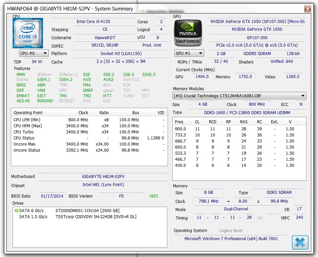Click the GPU clock value 1404.5
Image resolution: width=318 pixels, height=257 pixels.
tap(202, 77)
